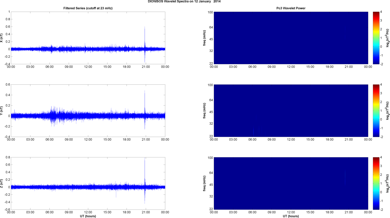Screen dimensions: 390x218
Task: Click the 'Y (nT)' axis label
Action: [x=2, y=111]
